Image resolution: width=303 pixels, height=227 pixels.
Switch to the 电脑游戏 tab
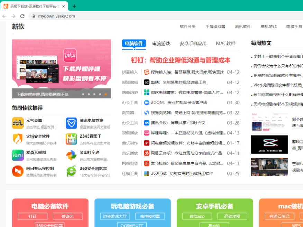161,44
